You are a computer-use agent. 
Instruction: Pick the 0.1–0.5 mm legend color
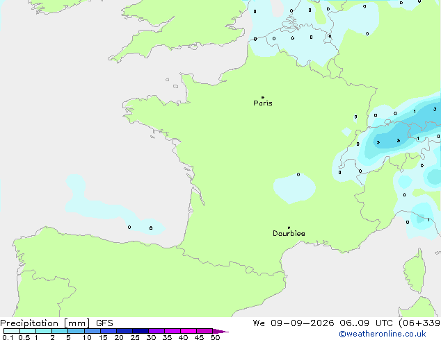point(12,331)
